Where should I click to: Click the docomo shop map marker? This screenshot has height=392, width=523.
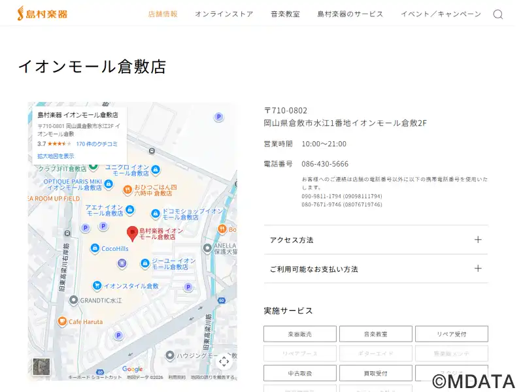pyautogui.click(x=156, y=214)
